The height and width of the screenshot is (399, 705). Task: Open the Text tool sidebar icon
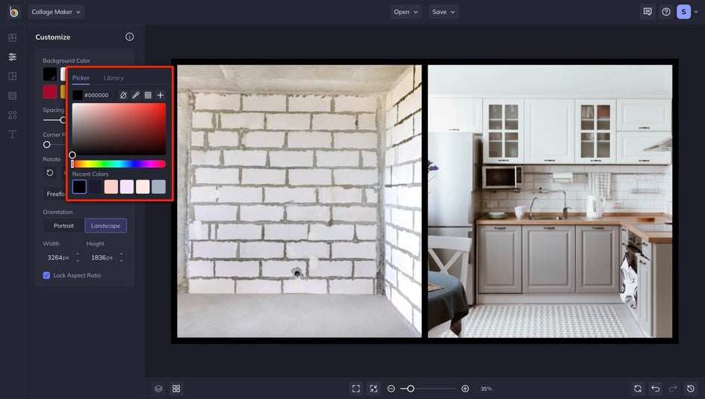click(13, 134)
